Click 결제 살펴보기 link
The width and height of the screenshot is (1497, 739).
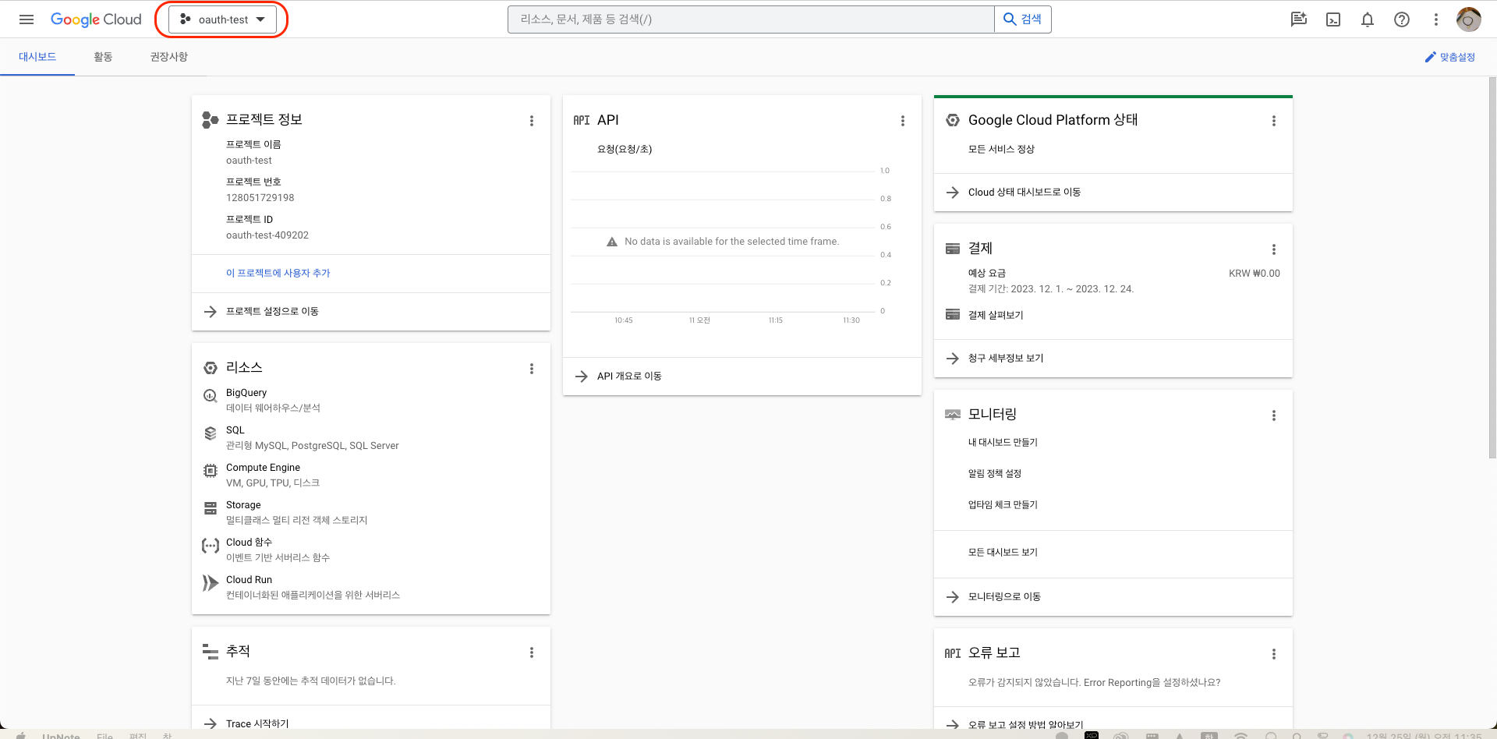click(x=996, y=315)
